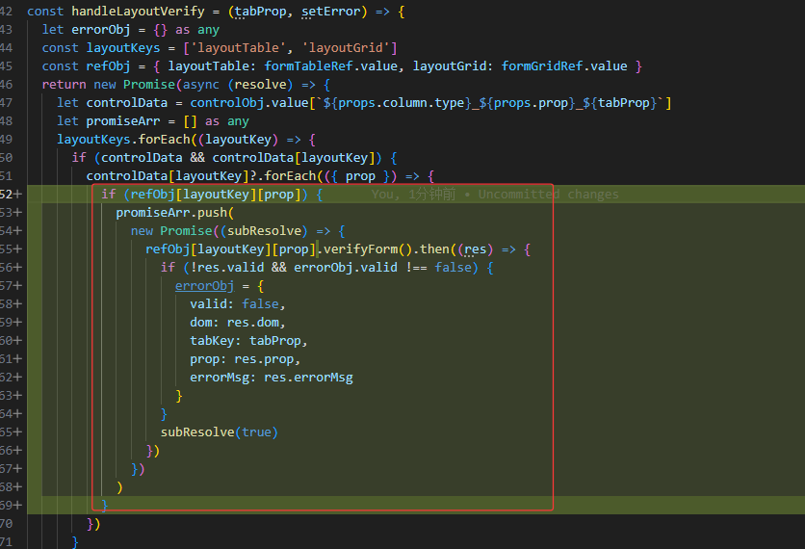Click the underlined errorObj assignment
The height and width of the screenshot is (549, 805).
204,286
